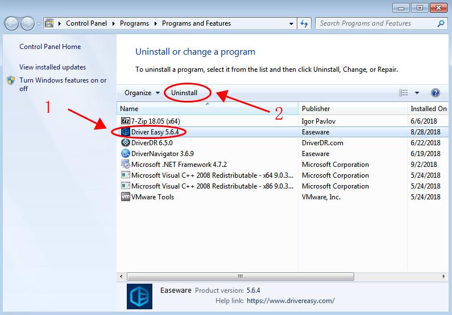The image size is (452, 315).
Task: Click icon of Visual C++ x86 row
Action: [x=126, y=186]
